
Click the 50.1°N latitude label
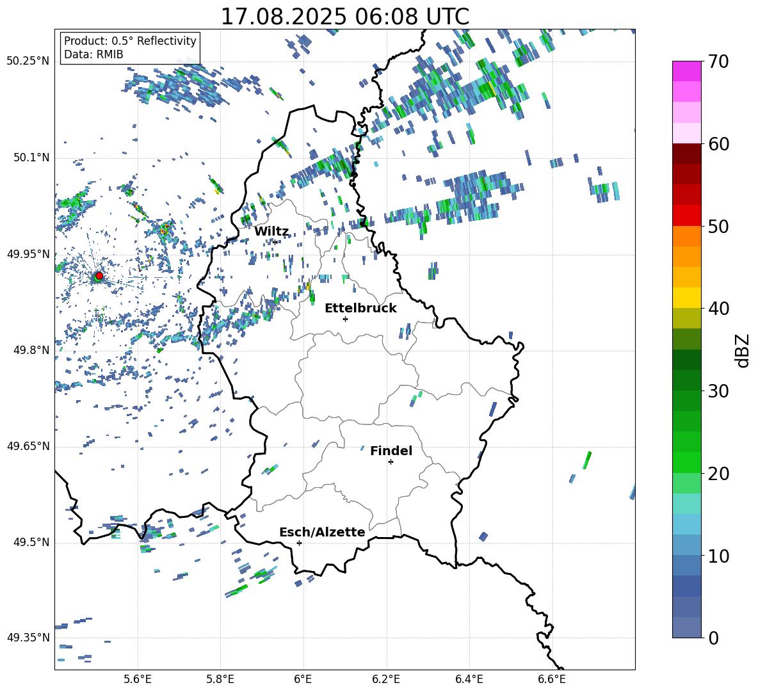[x=31, y=157]
